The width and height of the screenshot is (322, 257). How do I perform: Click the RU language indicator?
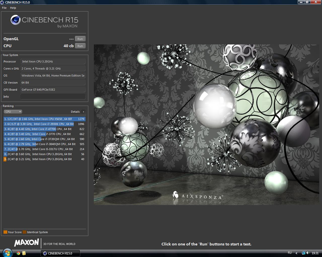[x=290, y=253]
